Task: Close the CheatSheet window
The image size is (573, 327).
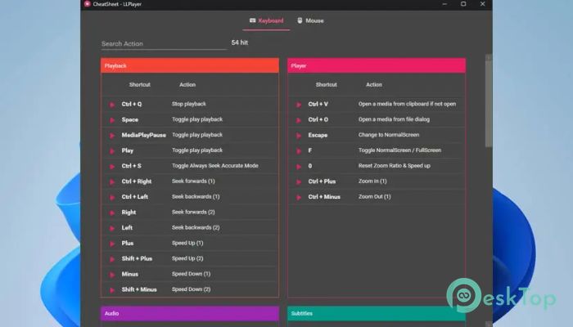Action: [482, 4]
